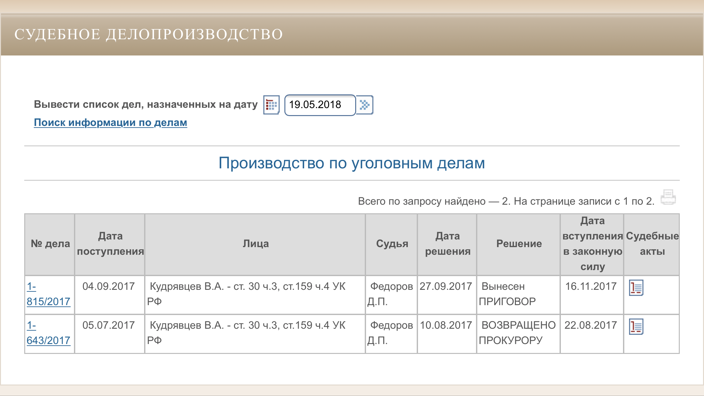Select the persons cell in the 1-815/2017 row
This screenshot has height=396, width=704.
click(255, 295)
